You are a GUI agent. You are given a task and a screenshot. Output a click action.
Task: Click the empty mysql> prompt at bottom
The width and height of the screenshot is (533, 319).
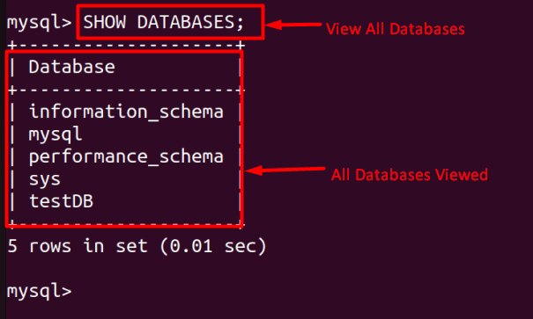pyautogui.click(x=39, y=292)
